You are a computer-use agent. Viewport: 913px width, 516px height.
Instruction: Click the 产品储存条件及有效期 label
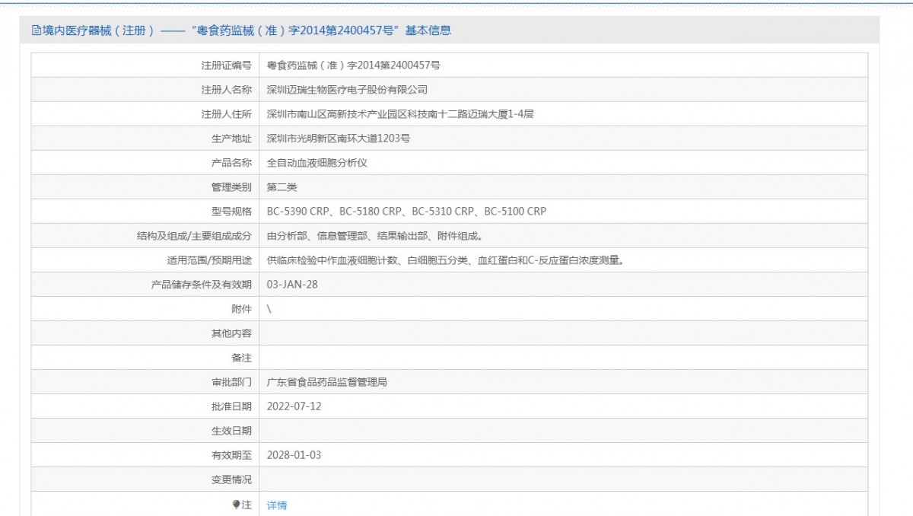coord(202,285)
